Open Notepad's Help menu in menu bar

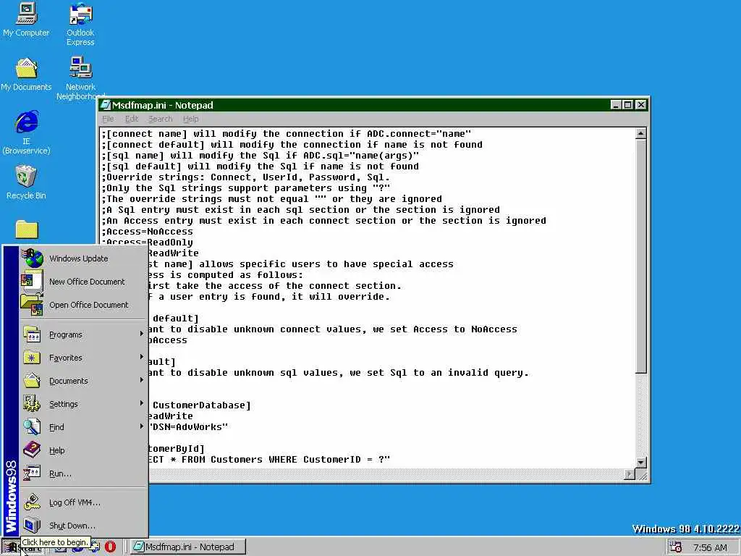coord(190,119)
